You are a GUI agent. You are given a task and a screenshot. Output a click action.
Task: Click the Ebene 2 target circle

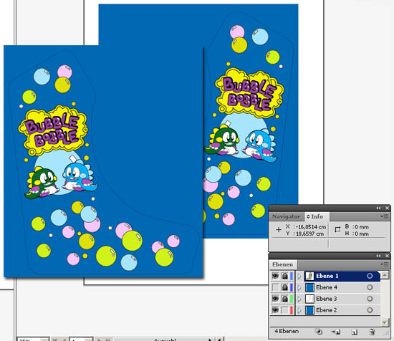coord(370,310)
